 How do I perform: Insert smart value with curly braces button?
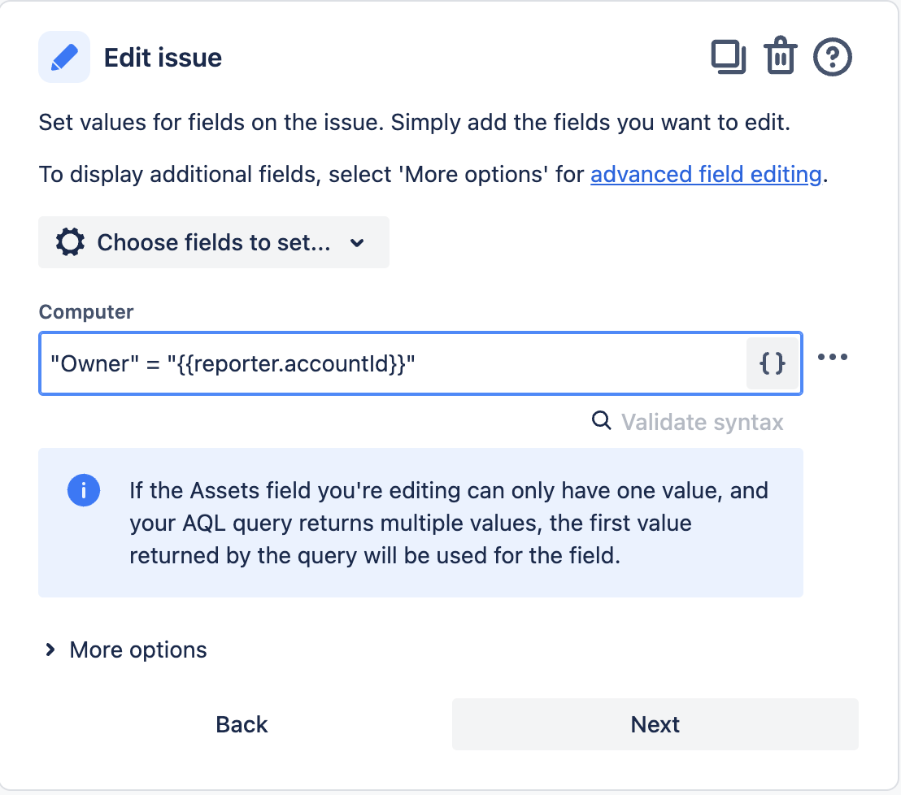point(772,363)
